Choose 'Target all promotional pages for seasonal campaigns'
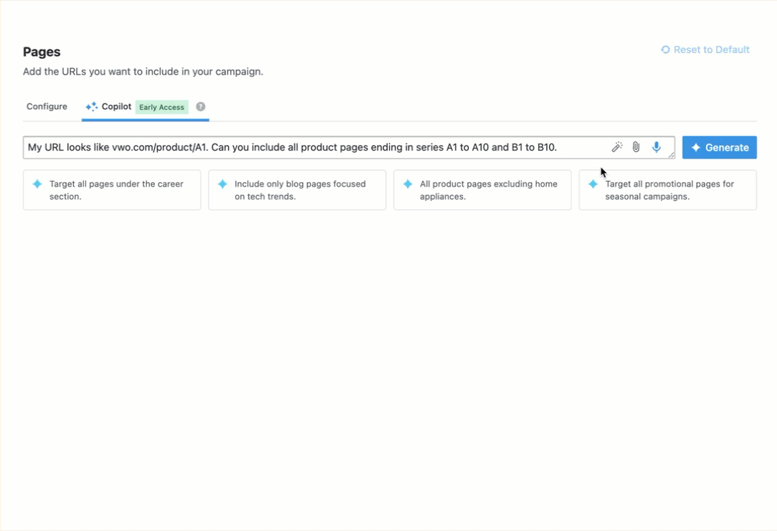Image resolution: width=777 pixels, height=531 pixels. click(667, 190)
